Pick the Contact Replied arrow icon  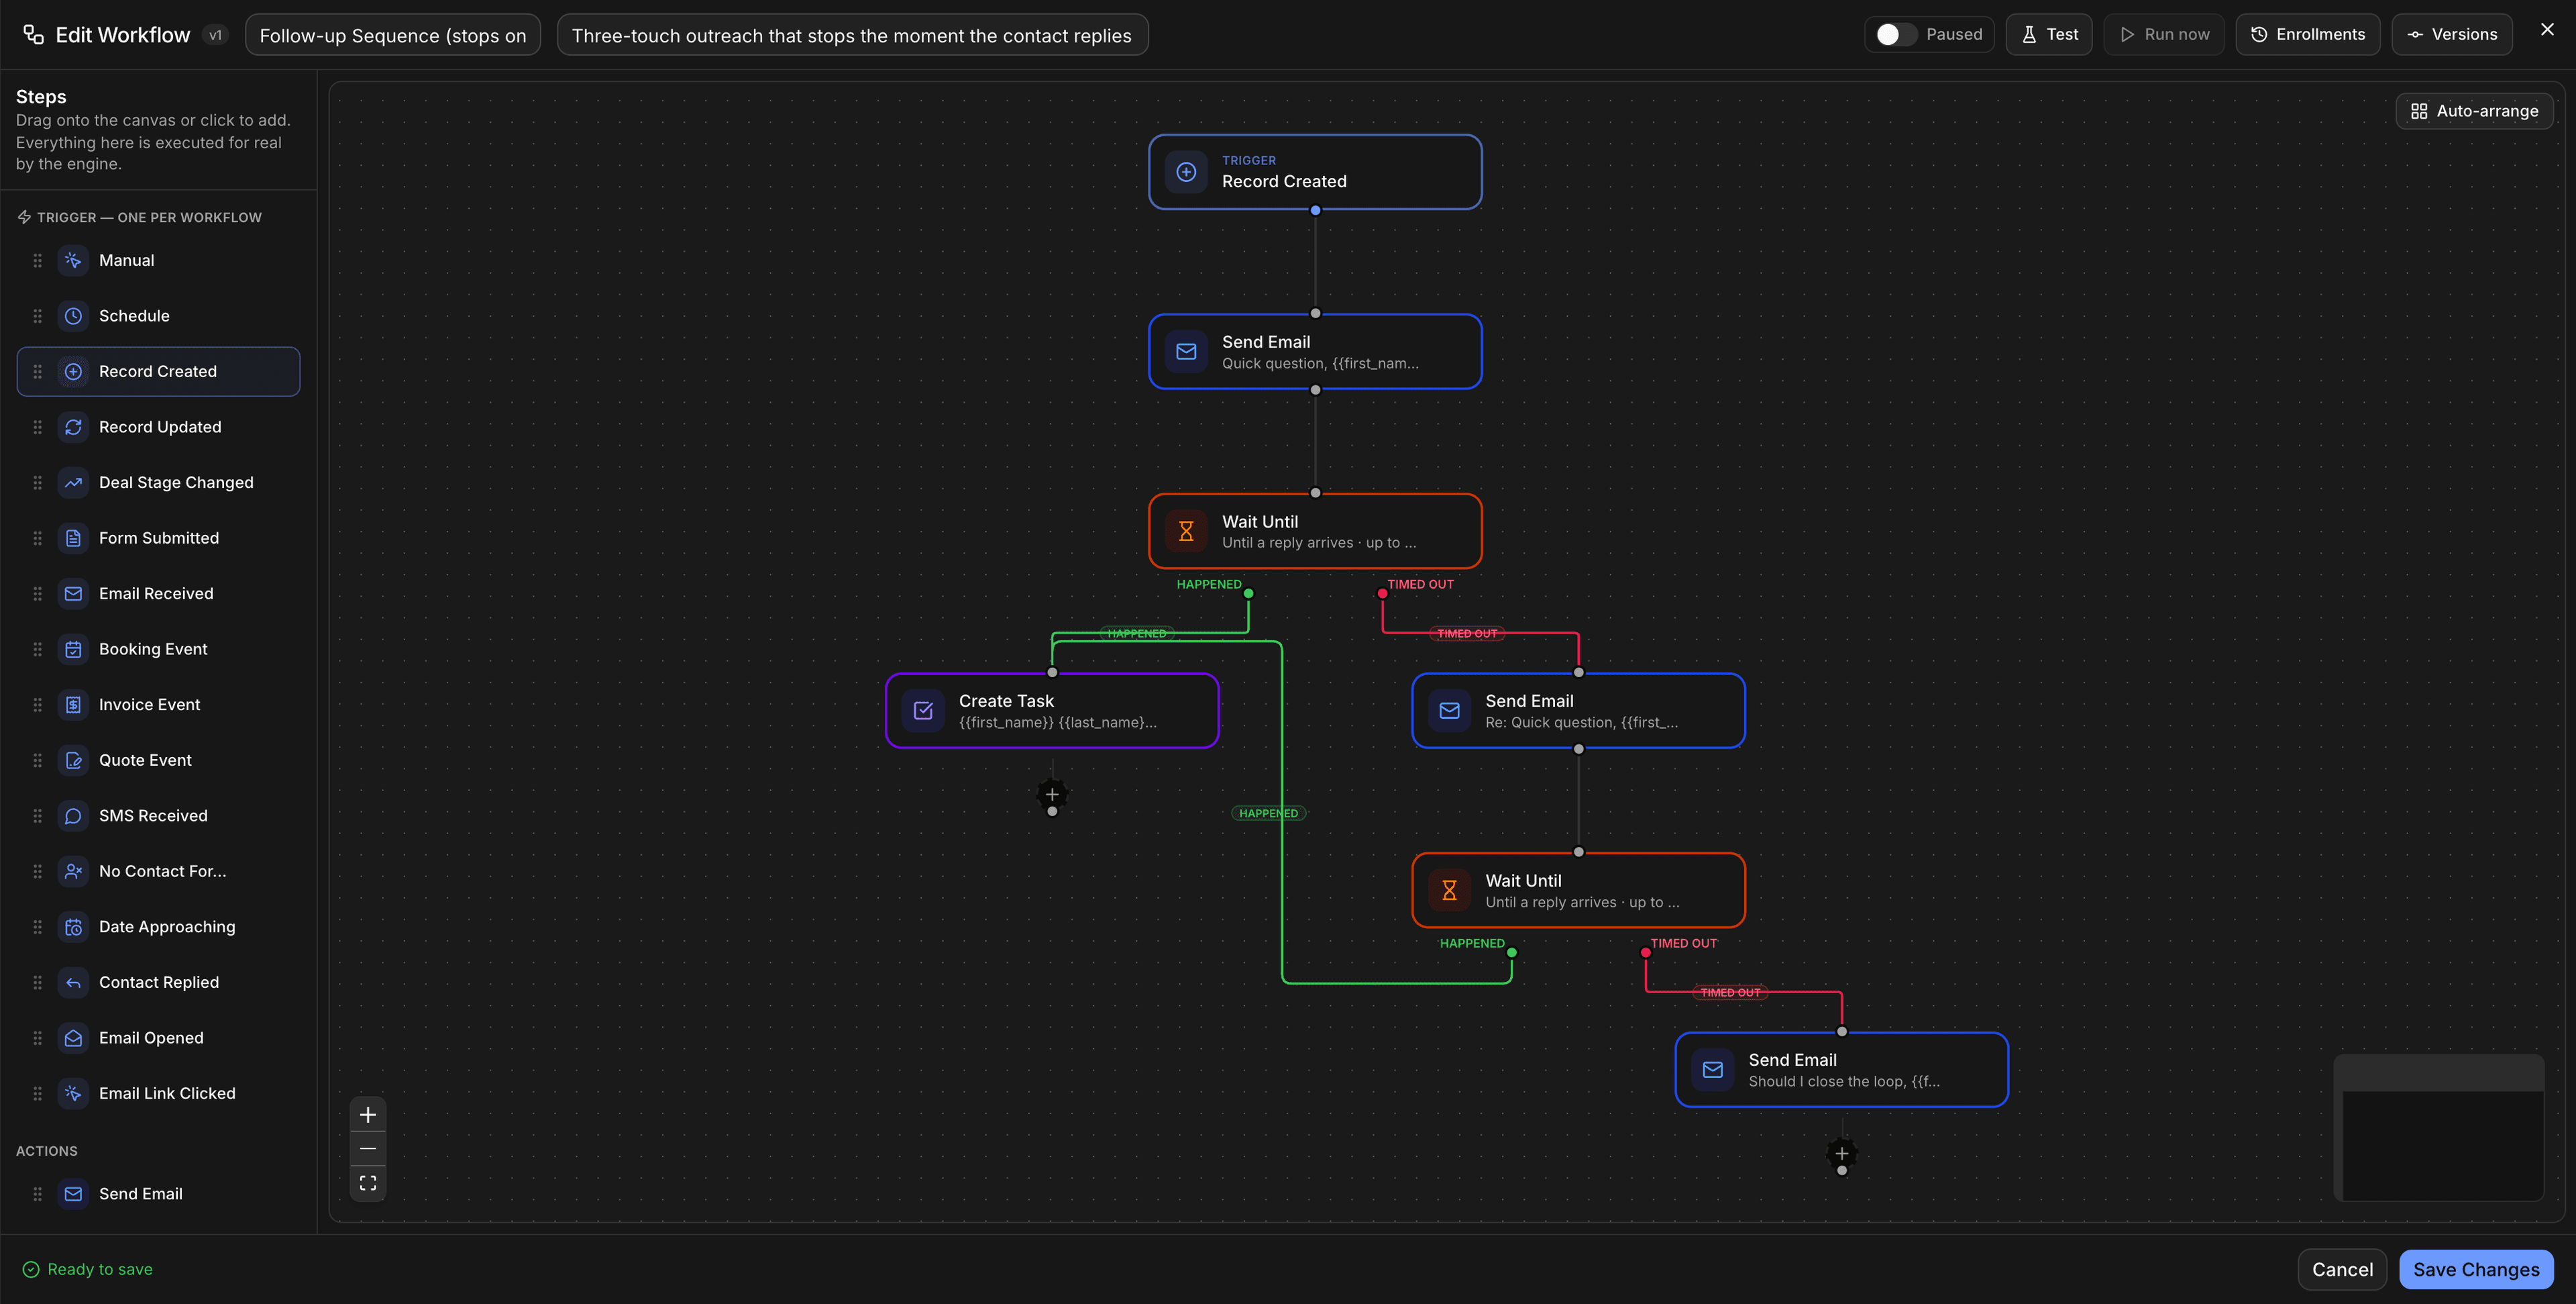73,983
